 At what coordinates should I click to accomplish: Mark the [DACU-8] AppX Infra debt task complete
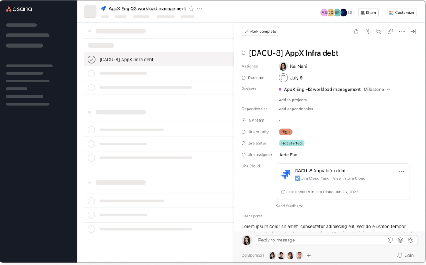260,31
